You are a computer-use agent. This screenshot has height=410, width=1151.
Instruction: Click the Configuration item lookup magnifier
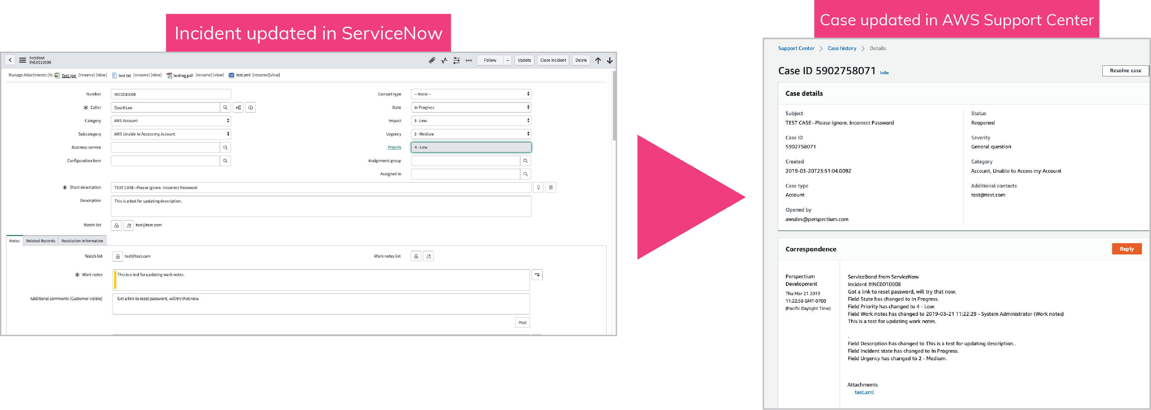click(x=226, y=161)
